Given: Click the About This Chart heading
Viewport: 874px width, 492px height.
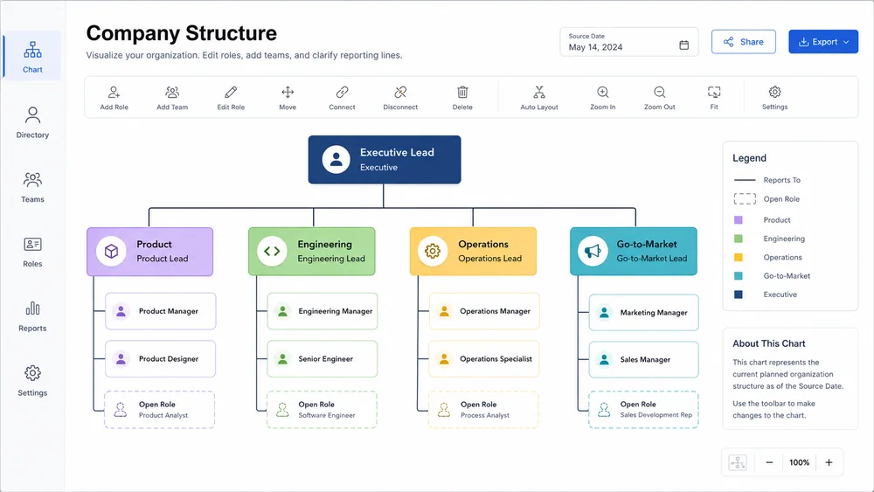Looking at the screenshot, I should coord(768,343).
